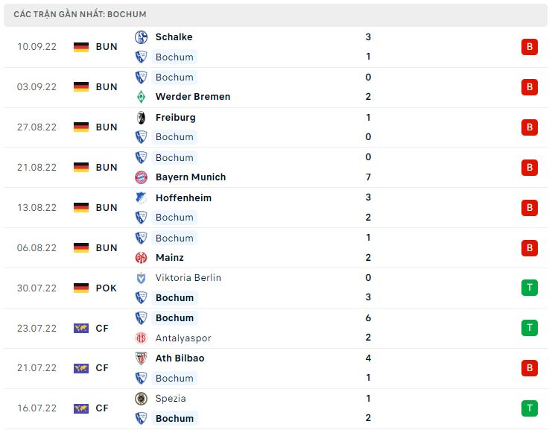Click the CF competition icon for 23.07.22
Image resolution: width=552 pixels, height=433 pixels.
point(81,328)
